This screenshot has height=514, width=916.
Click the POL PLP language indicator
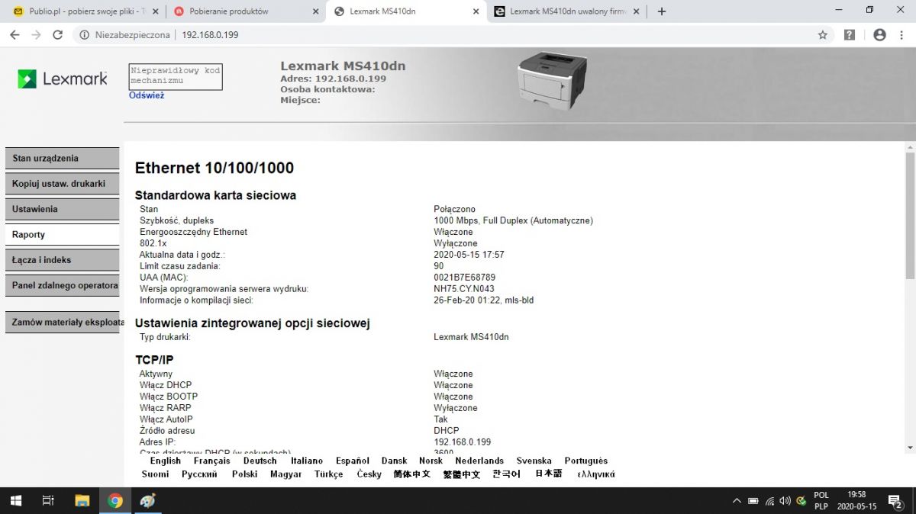[x=821, y=501]
